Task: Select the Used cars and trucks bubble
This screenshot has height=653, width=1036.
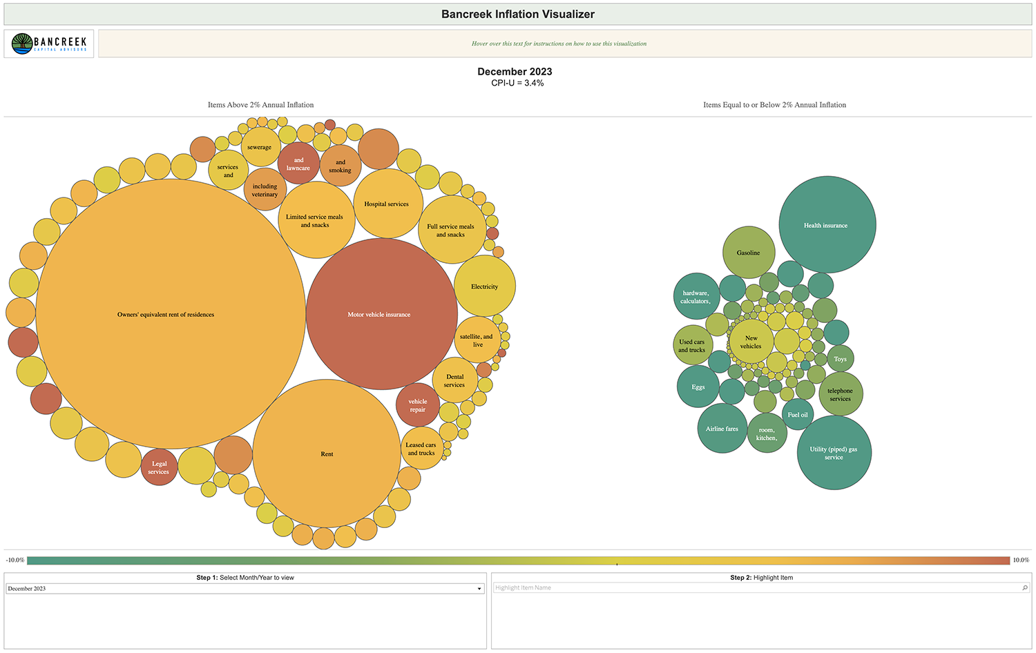Action: click(693, 346)
